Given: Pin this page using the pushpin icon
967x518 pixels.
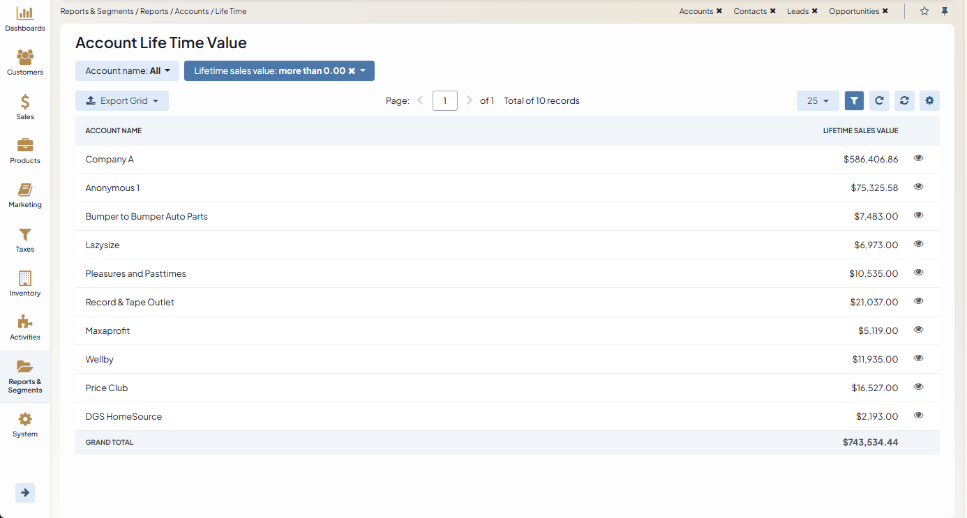Looking at the screenshot, I should [x=945, y=11].
